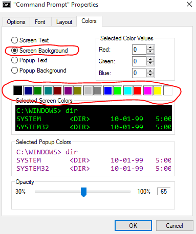Pick the bright green color swatch
The height and width of the screenshot is (234, 196).
pos(118,90)
